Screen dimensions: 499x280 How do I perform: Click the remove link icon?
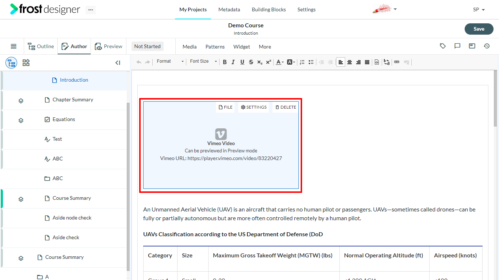(407, 62)
